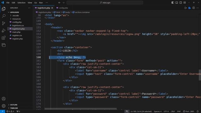Open the Run and Debug view
This screenshot has width=201, height=113.
[3, 30]
